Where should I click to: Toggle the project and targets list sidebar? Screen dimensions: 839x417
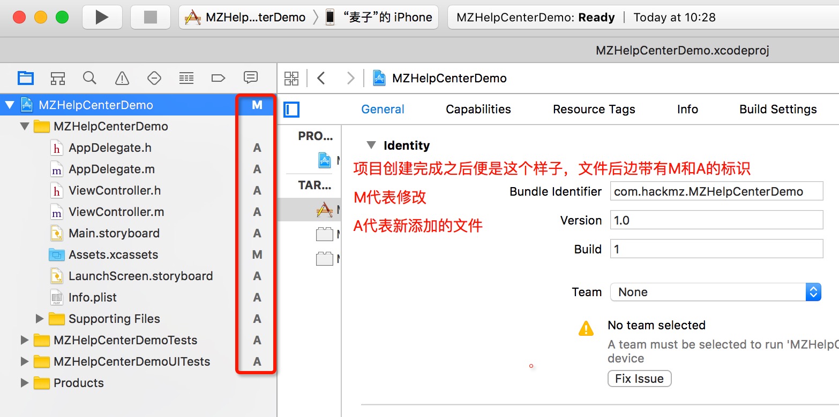[x=291, y=110]
